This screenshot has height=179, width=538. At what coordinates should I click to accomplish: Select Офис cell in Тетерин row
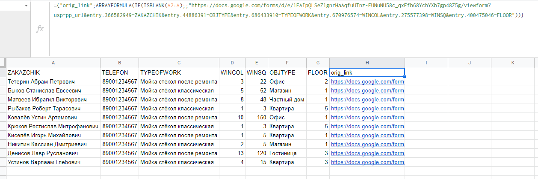click(x=287, y=81)
